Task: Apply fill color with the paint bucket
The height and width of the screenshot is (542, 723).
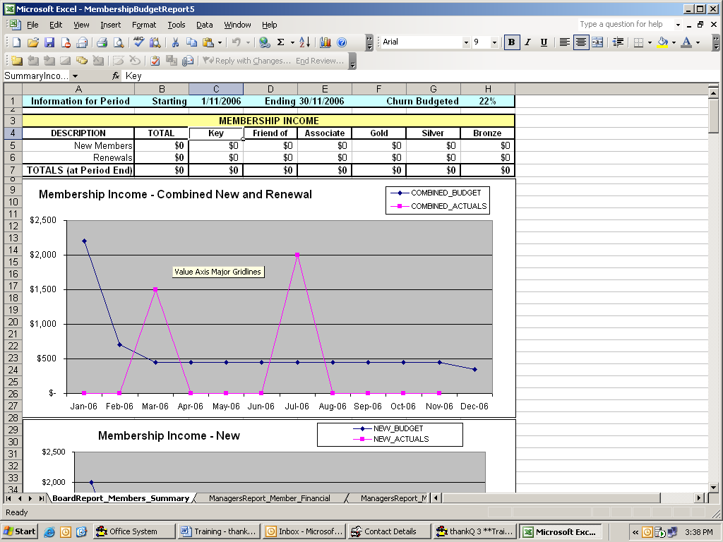Action: 662,42
